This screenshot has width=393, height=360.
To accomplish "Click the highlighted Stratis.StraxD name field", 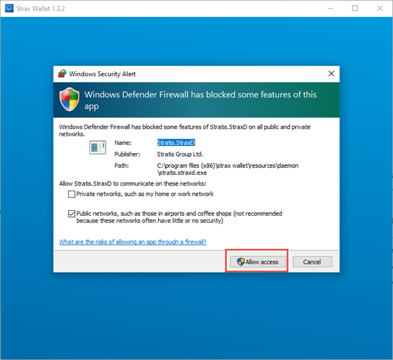I will click(x=176, y=142).
